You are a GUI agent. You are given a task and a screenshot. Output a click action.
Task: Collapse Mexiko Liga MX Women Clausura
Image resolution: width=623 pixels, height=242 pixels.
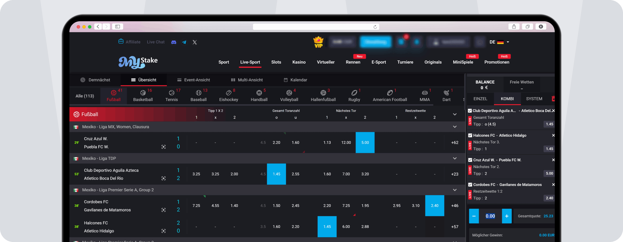coord(455,127)
